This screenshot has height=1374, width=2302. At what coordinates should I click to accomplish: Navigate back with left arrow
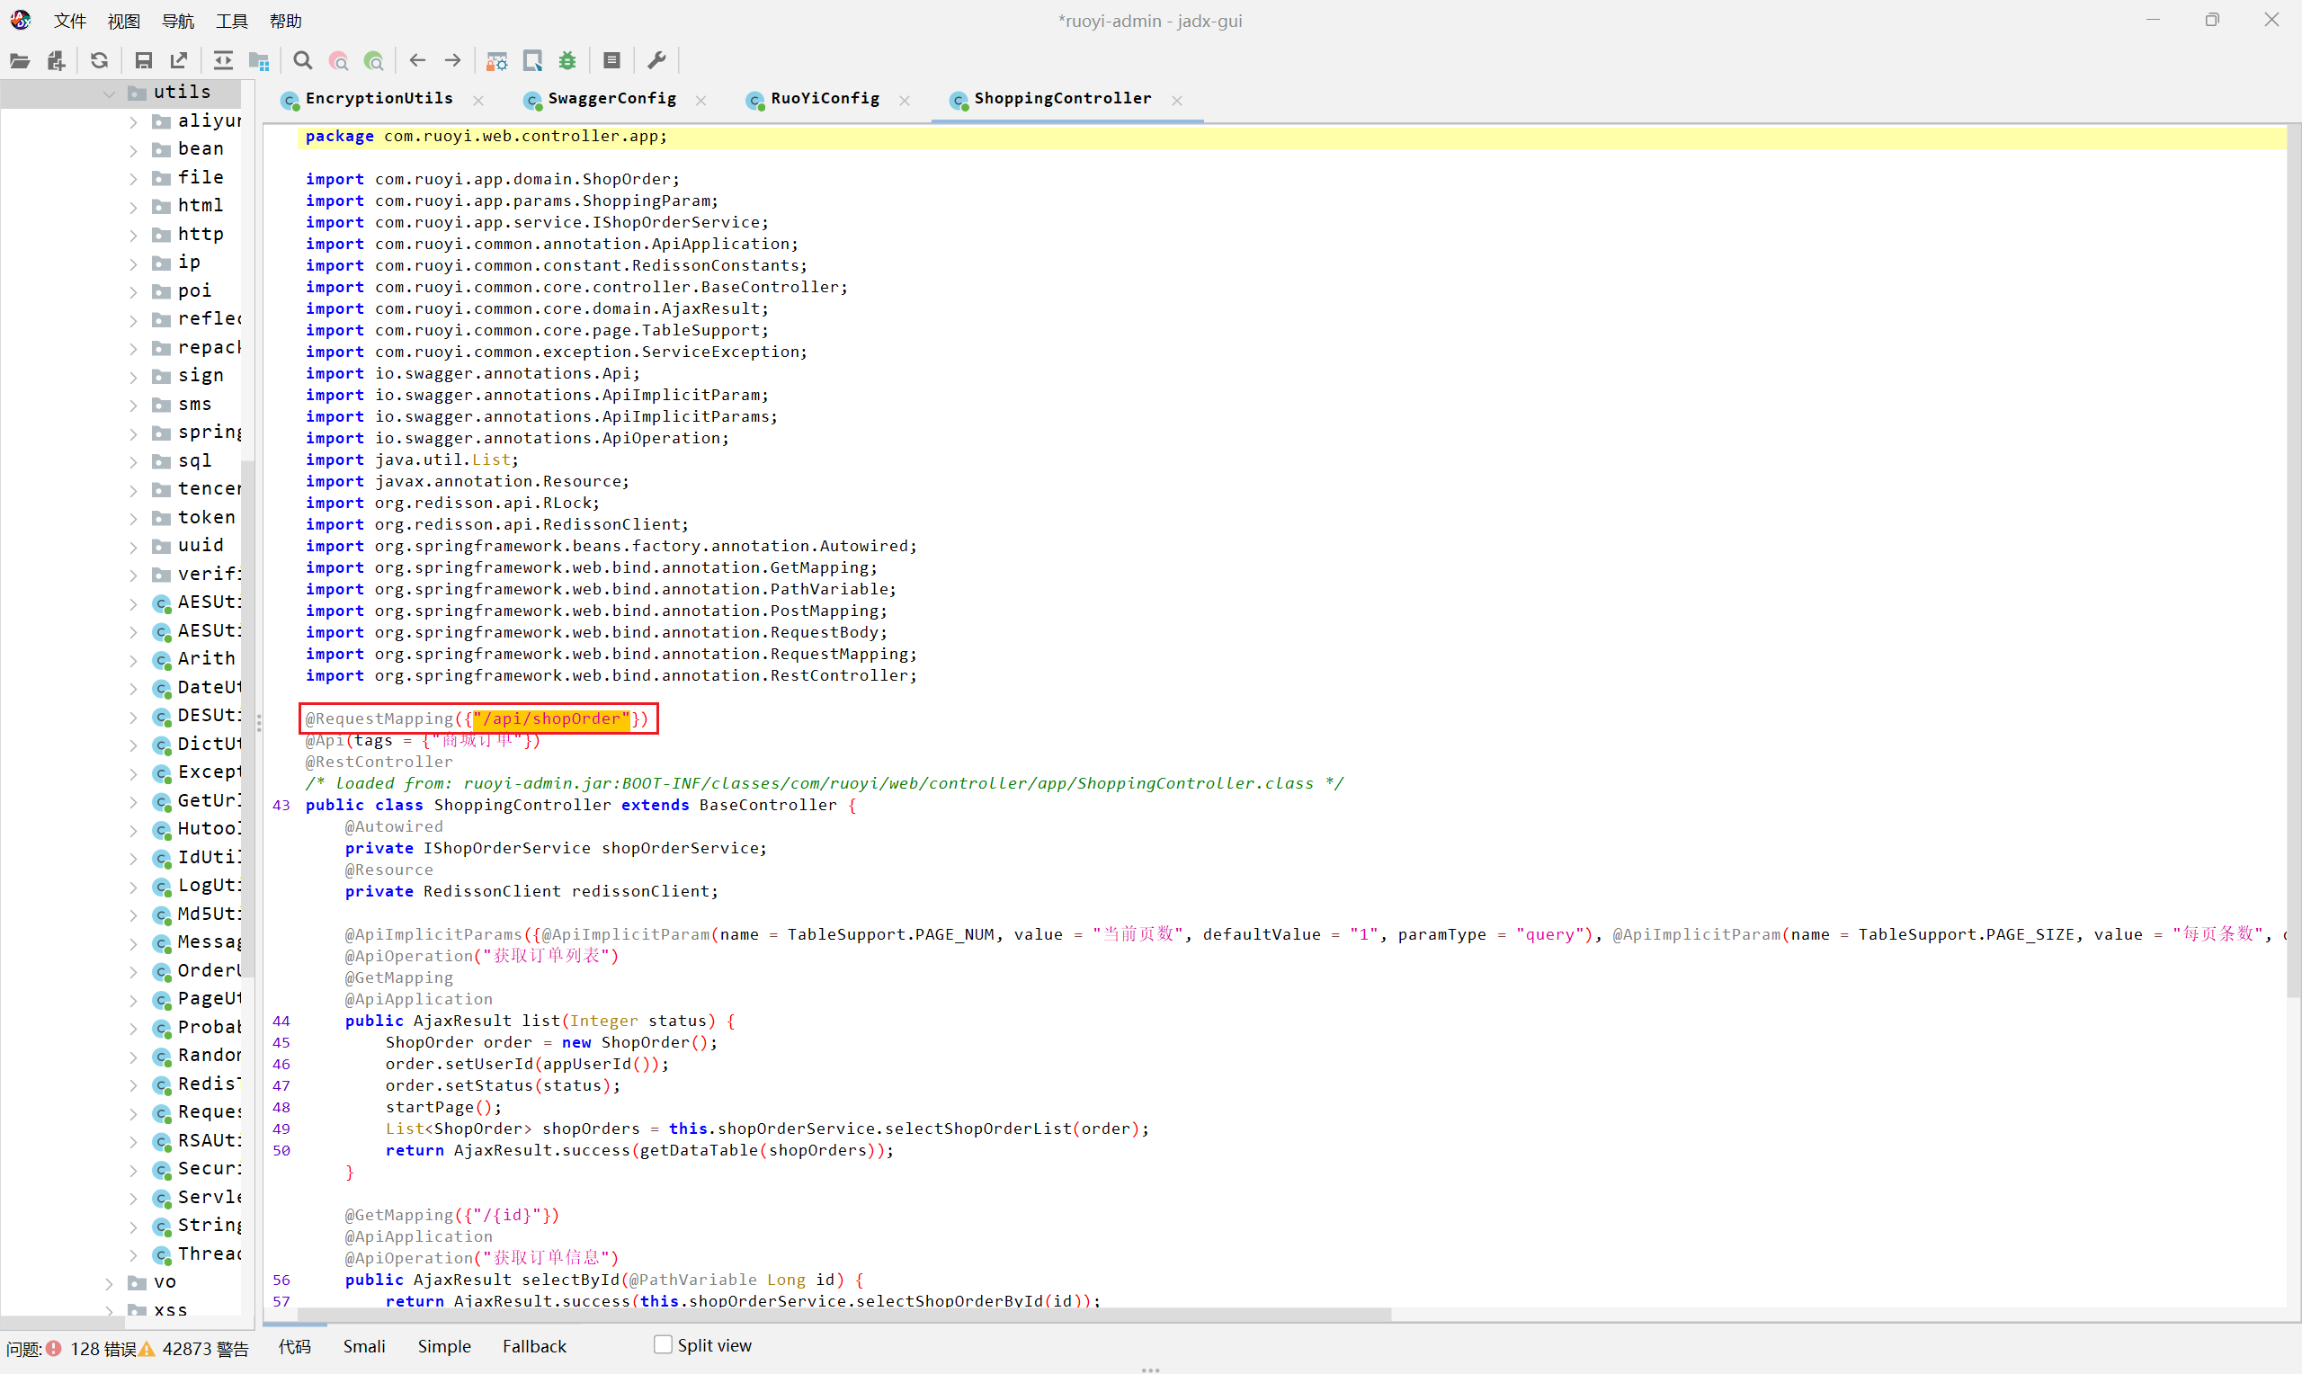click(x=417, y=61)
